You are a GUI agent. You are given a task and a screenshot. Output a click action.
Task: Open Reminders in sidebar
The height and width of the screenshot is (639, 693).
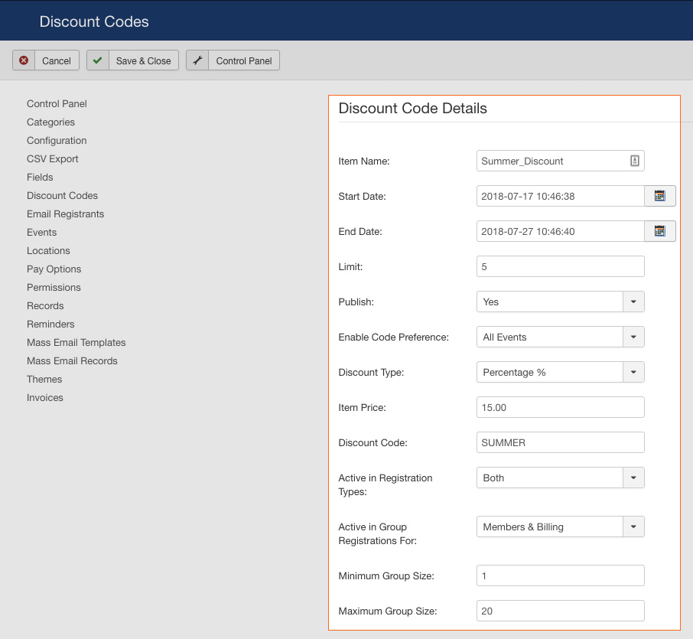50,324
